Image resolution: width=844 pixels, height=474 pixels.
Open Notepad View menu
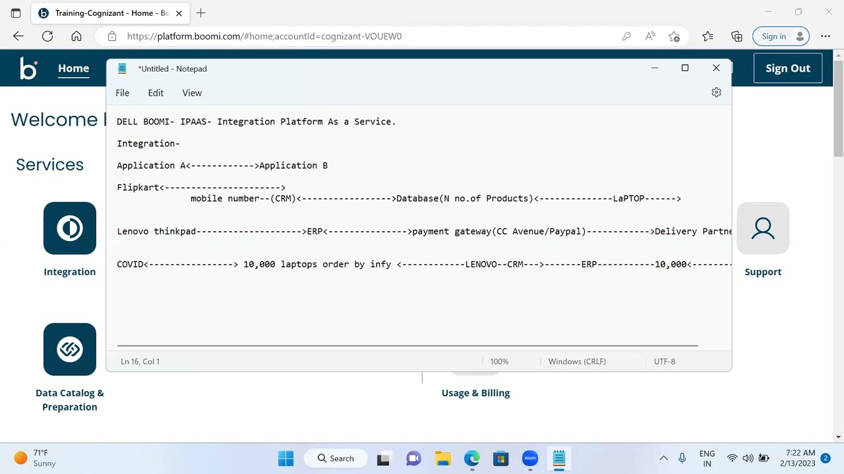point(192,93)
